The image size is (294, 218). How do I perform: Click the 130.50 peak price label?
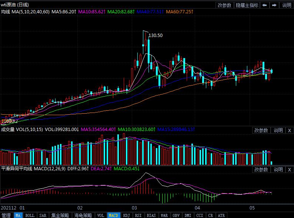(156, 35)
